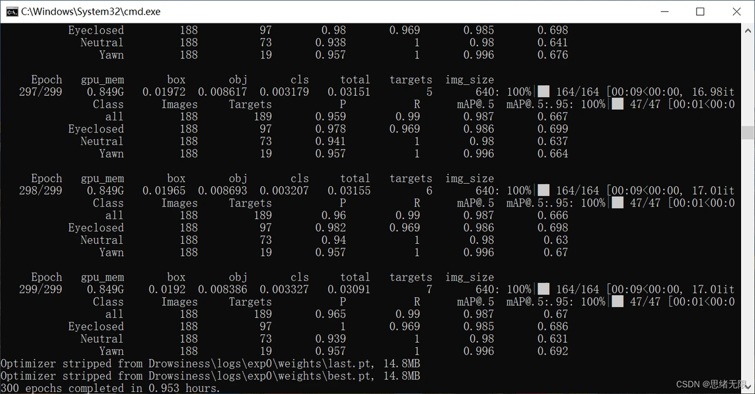Click obj loss value 0.008386
755x394 pixels.
tap(222, 289)
